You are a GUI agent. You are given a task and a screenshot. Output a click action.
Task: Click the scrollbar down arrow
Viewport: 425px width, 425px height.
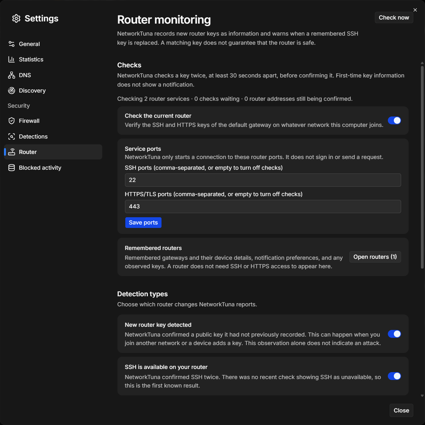[422, 396]
